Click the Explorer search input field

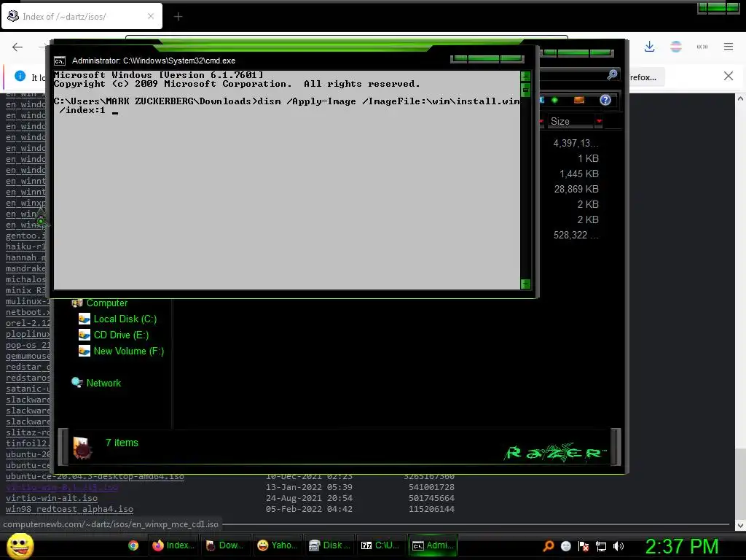[573, 75]
